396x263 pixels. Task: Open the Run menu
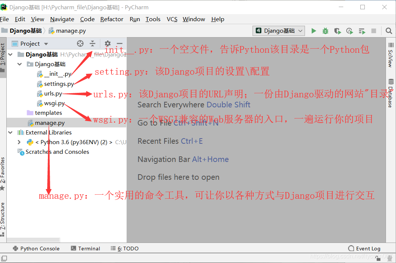(135, 19)
